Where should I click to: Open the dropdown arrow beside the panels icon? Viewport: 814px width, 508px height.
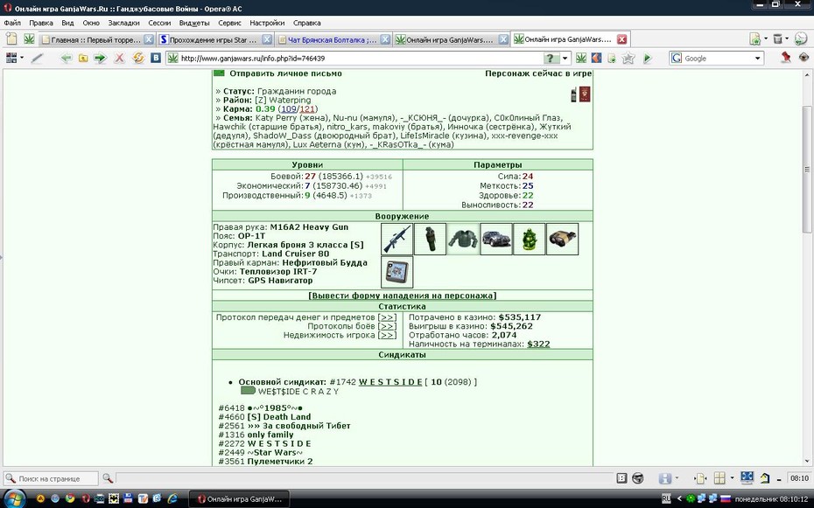[22, 58]
